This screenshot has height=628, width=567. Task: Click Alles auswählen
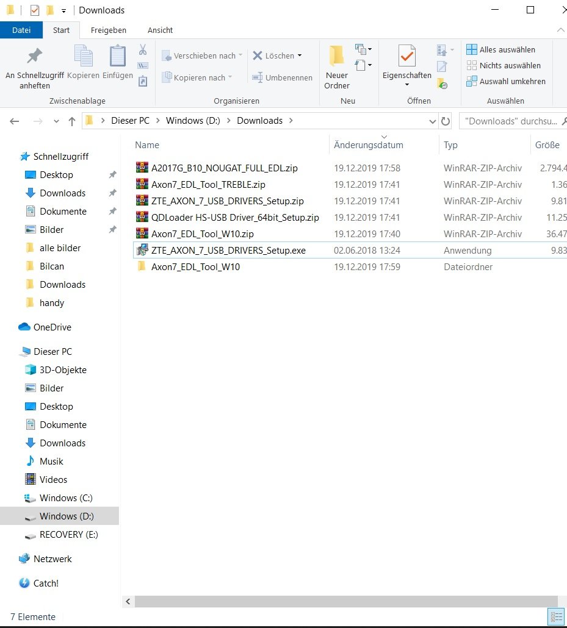tap(501, 49)
